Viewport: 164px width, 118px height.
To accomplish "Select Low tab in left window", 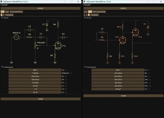I will tap(3, 12).
